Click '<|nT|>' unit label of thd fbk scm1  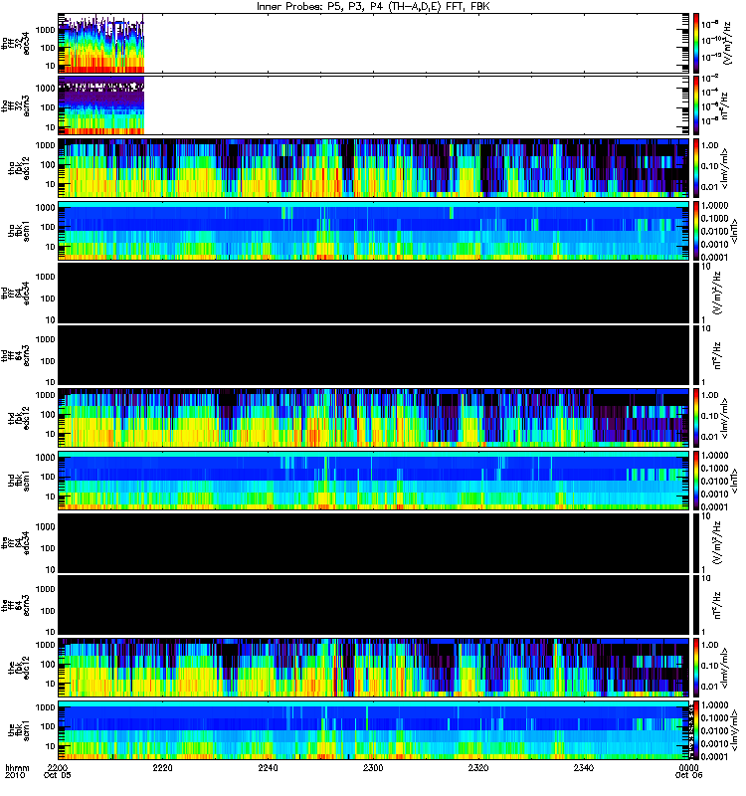[x=734, y=481]
